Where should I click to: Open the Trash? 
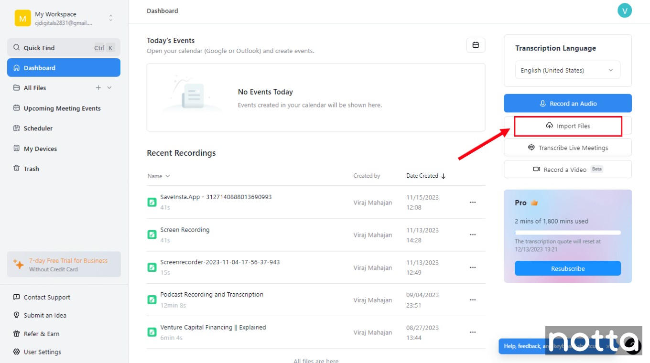coord(32,169)
